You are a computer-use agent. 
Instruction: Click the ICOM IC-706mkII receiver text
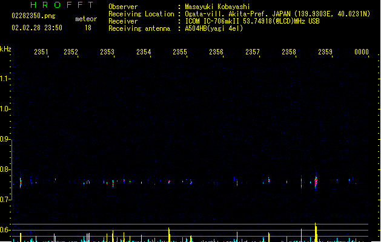coord(252,21)
